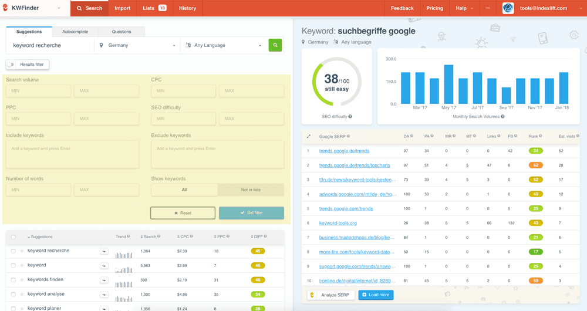The width and height of the screenshot is (587, 311).
Task: Click the Google SERP help icon
Action: coord(348,137)
